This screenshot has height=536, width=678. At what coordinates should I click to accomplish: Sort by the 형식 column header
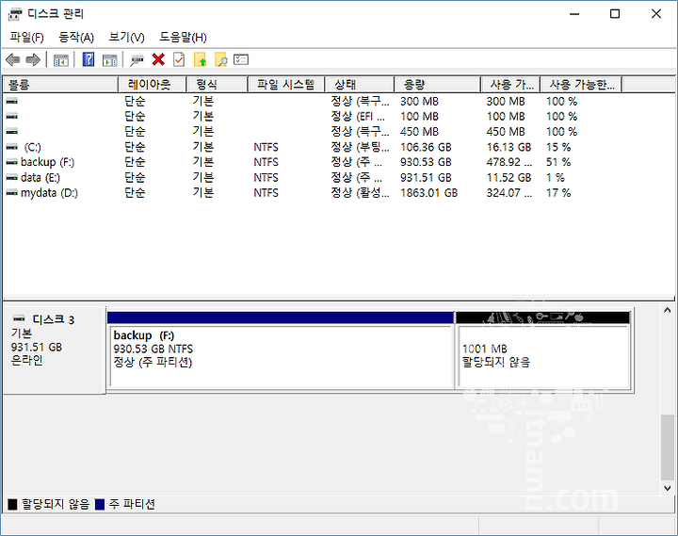217,85
